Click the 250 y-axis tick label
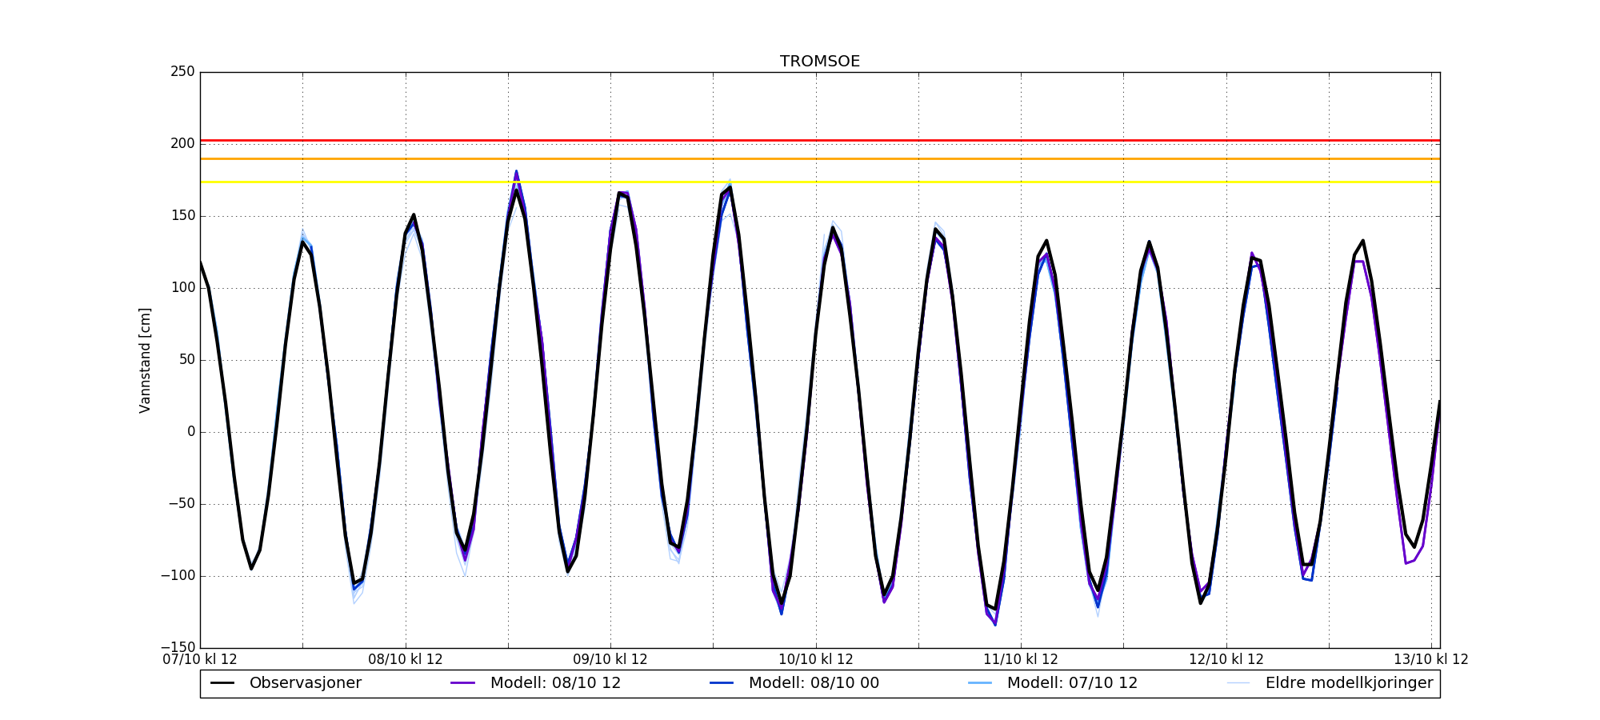The image size is (1600, 720). pyautogui.click(x=182, y=72)
